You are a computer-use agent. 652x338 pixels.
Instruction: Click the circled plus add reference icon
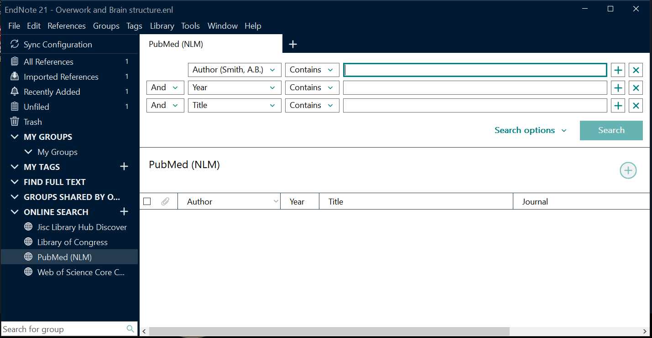(628, 170)
